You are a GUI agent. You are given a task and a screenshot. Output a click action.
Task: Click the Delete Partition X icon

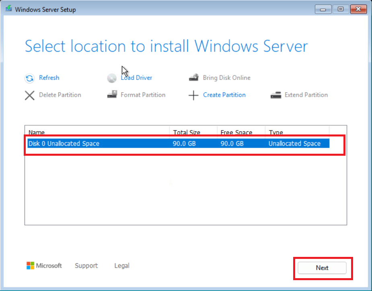pyautogui.click(x=30, y=96)
